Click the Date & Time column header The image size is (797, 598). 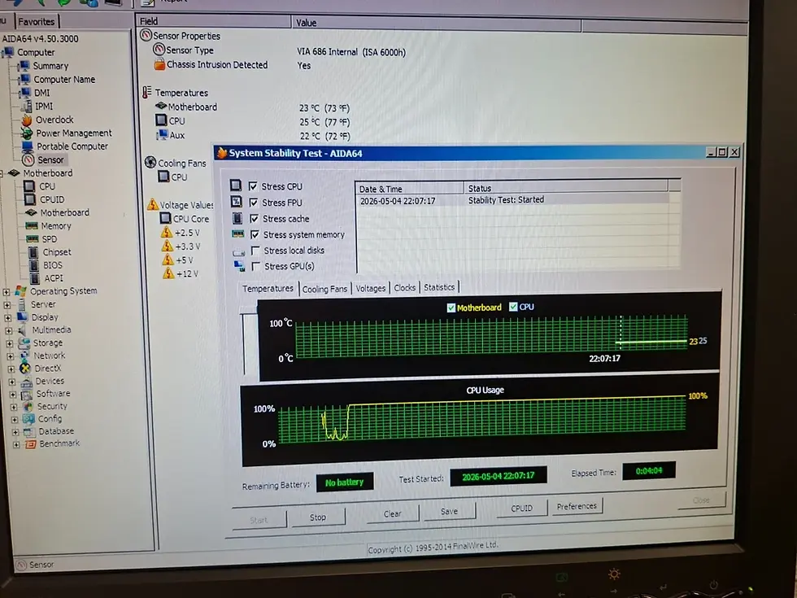pos(409,189)
